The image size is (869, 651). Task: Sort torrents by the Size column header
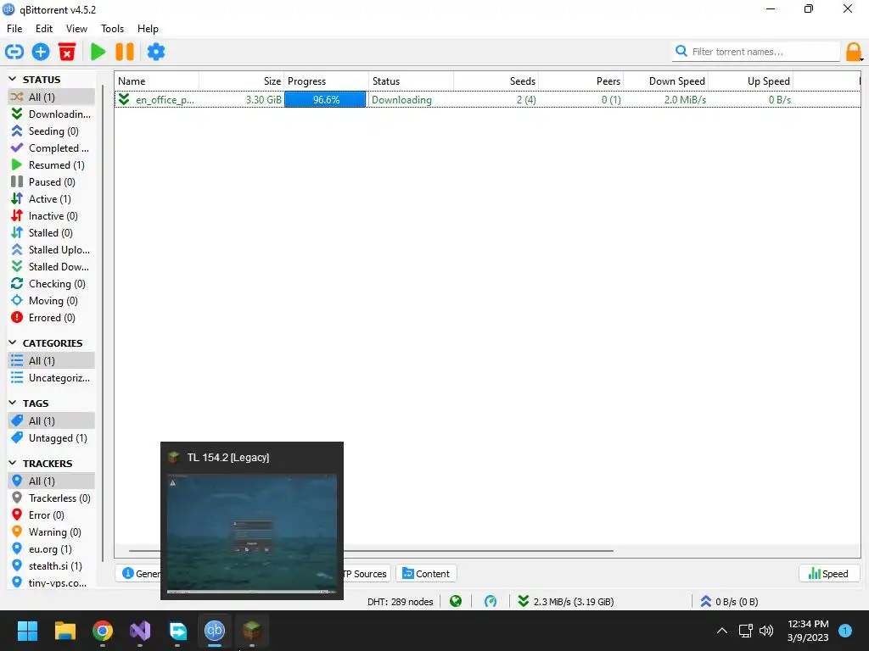click(242, 81)
